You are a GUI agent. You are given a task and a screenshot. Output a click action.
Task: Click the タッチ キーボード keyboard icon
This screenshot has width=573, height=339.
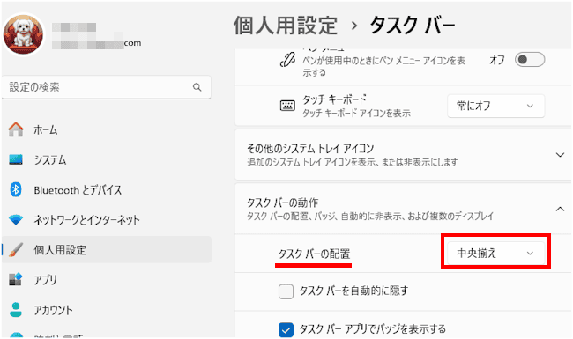click(287, 106)
